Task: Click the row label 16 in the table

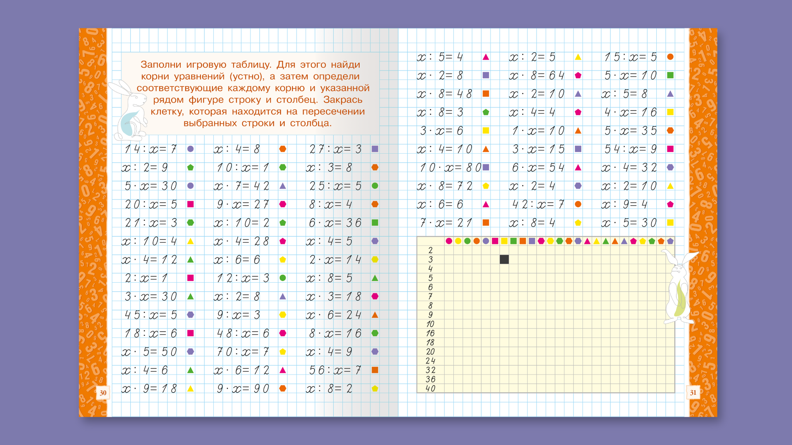Action: [x=430, y=333]
